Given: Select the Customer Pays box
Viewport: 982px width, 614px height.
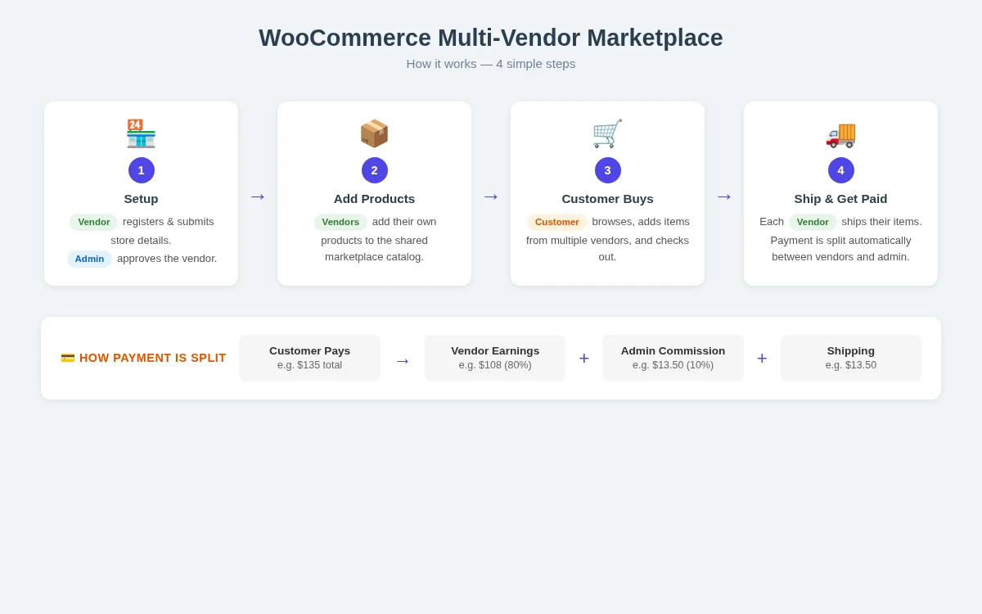Looking at the screenshot, I should (309, 358).
